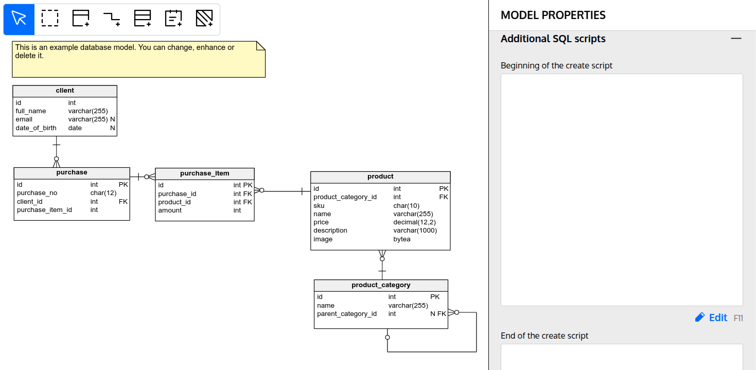756x370 pixels.
Task: Select the product_category table header
Action: click(381, 285)
